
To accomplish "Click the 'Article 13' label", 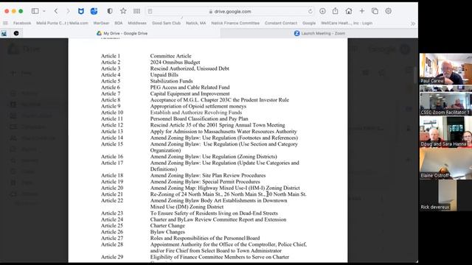I will 112,131.
